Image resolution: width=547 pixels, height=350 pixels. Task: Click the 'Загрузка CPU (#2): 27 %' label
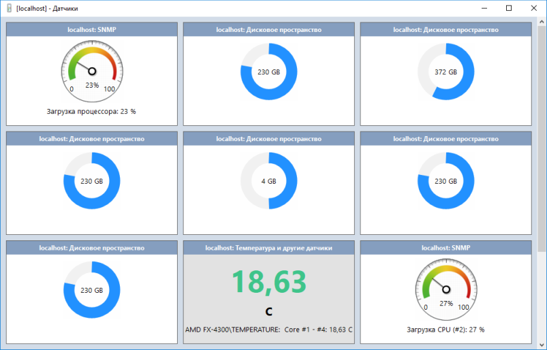[446, 330]
